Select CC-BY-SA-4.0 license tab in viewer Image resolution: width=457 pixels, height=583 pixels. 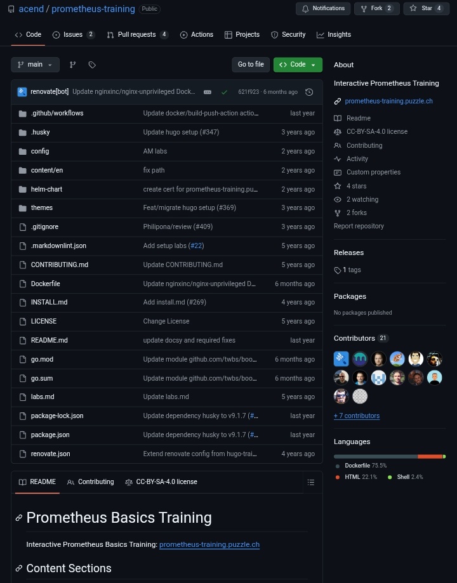click(161, 482)
